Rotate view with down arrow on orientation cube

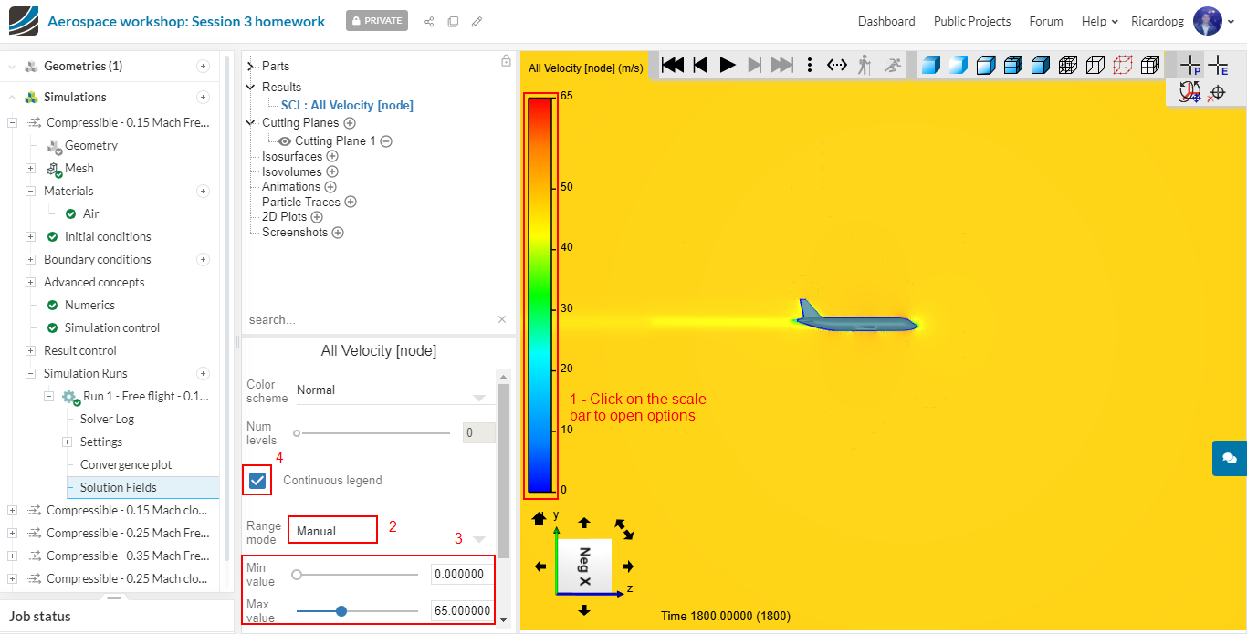(x=584, y=609)
